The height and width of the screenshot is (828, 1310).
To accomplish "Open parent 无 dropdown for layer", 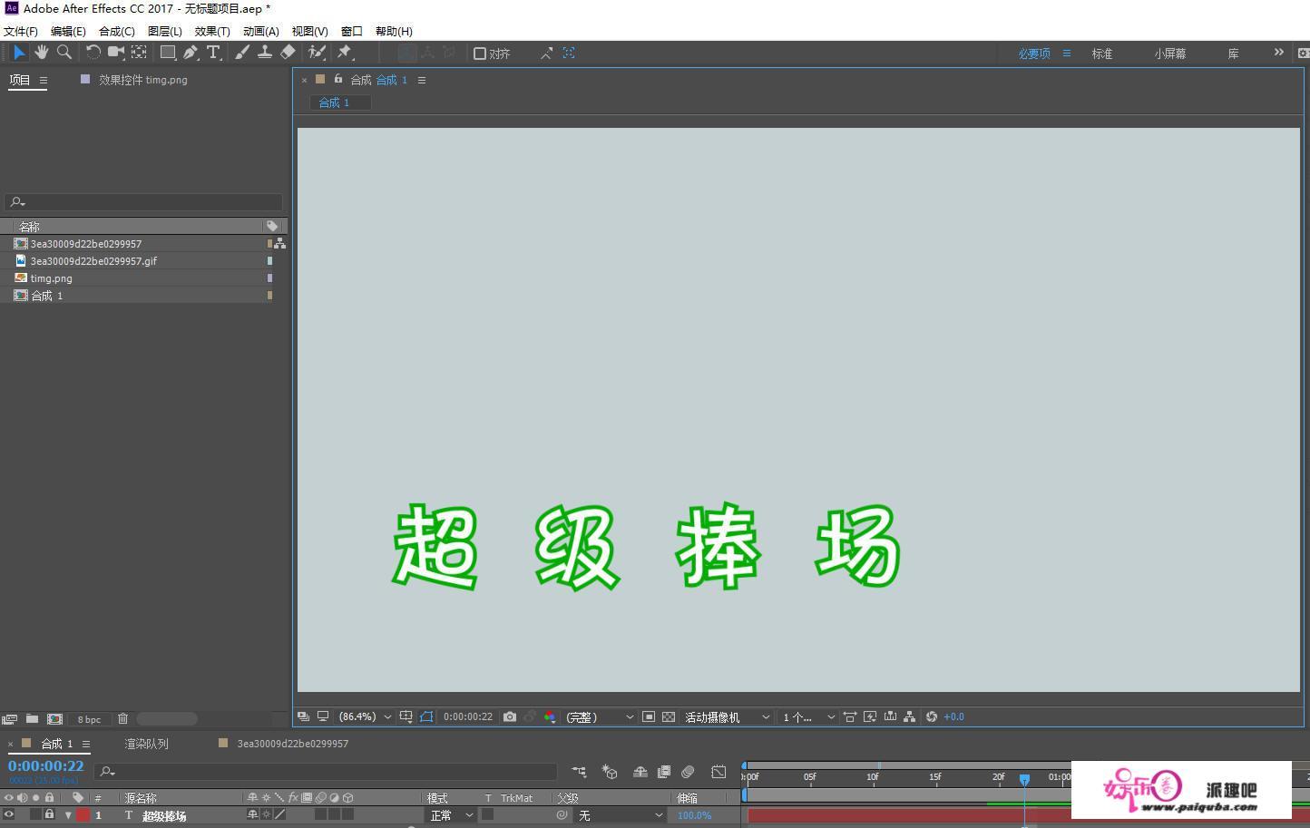I will (x=621, y=815).
